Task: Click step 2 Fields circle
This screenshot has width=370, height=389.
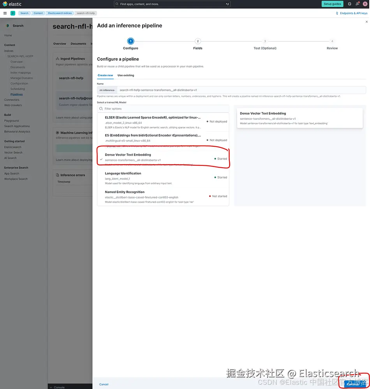Action: (198, 41)
